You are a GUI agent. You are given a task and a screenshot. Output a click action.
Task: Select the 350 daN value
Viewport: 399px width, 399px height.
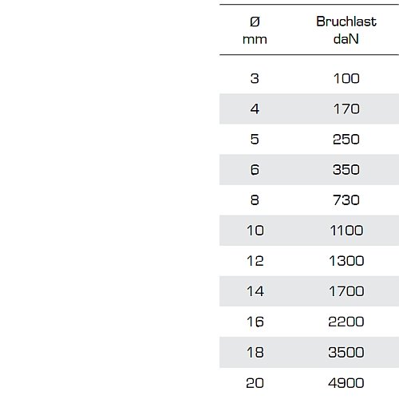346,169
